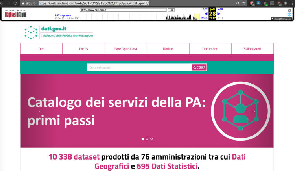Click the dati.gov.it hexagon logo
Viewport: 295px width, 171px height.
click(31, 33)
